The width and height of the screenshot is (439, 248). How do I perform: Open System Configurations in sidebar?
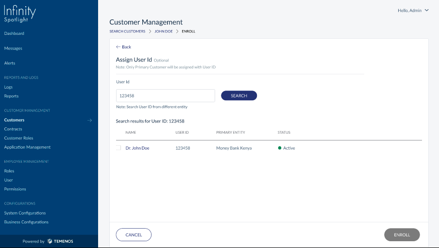tap(25, 213)
